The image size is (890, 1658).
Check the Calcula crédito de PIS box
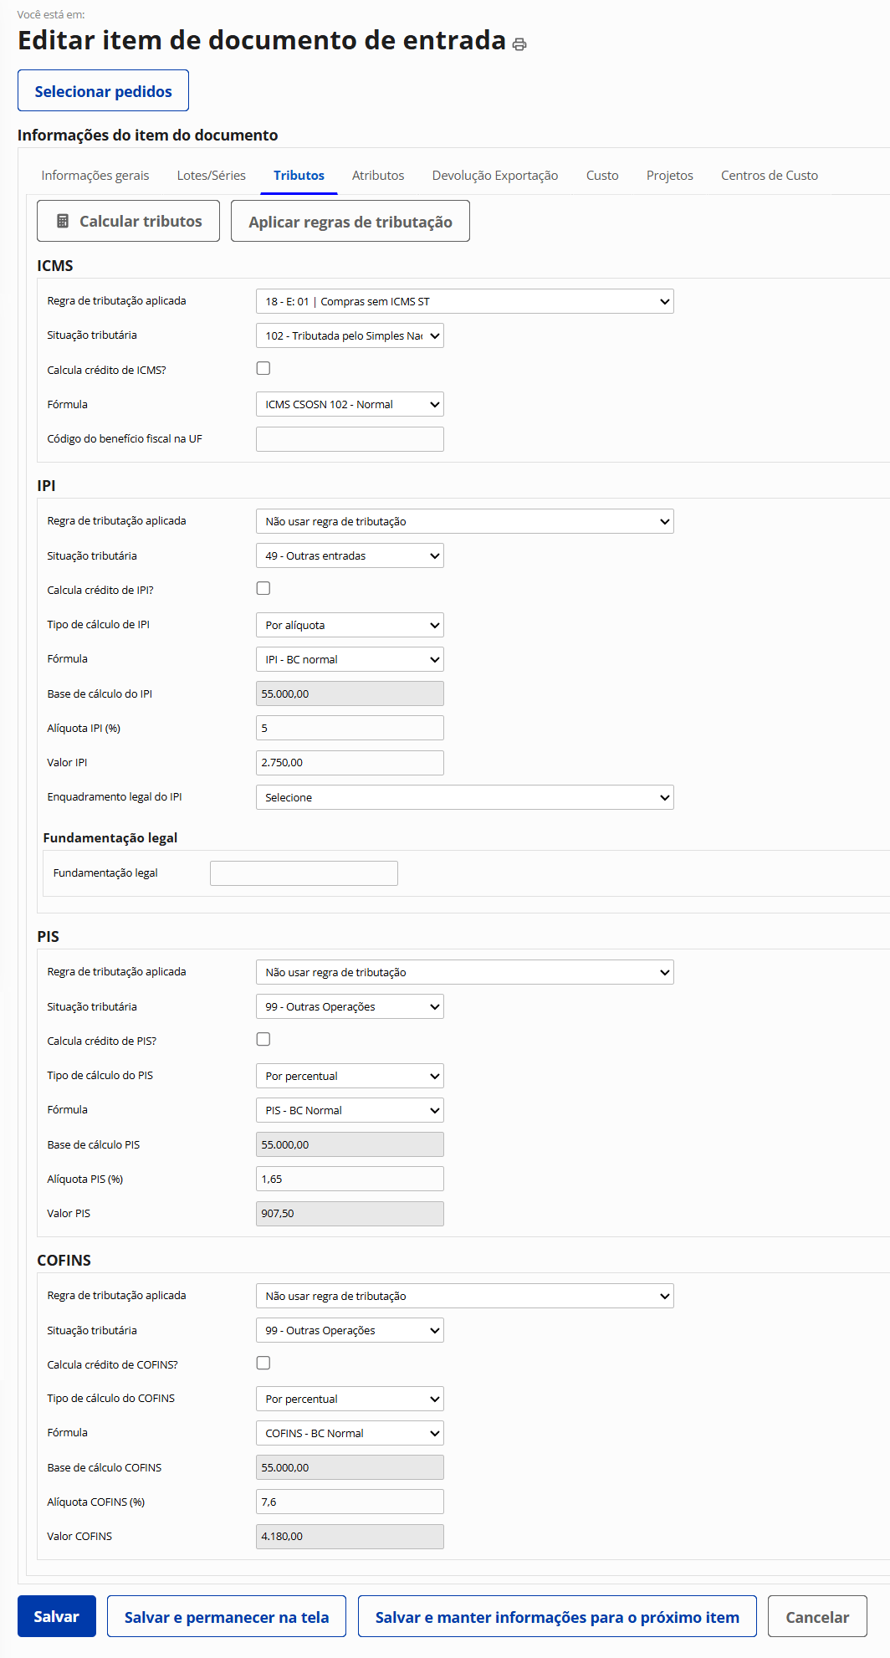click(x=263, y=1039)
